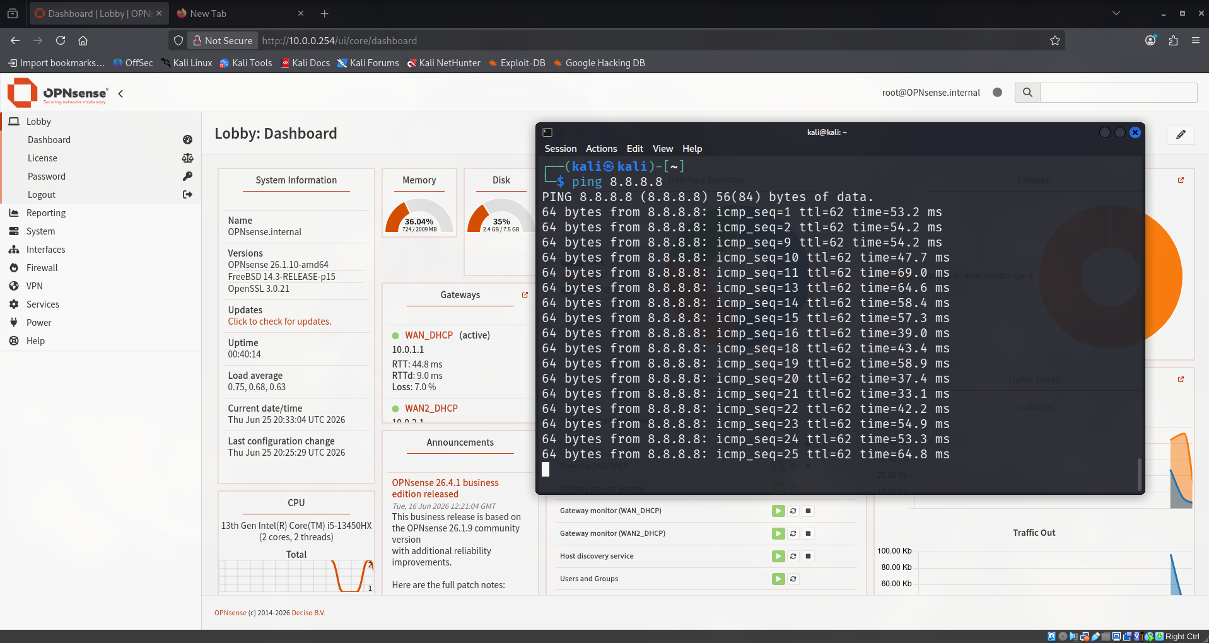Viewport: 1209px width, 643px height.
Task: Focus the OPNsense search input field
Action: click(x=1118, y=93)
